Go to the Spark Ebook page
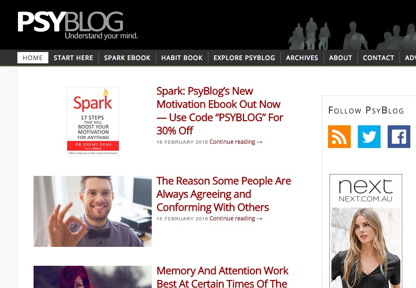The image size is (416, 288). [127, 58]
